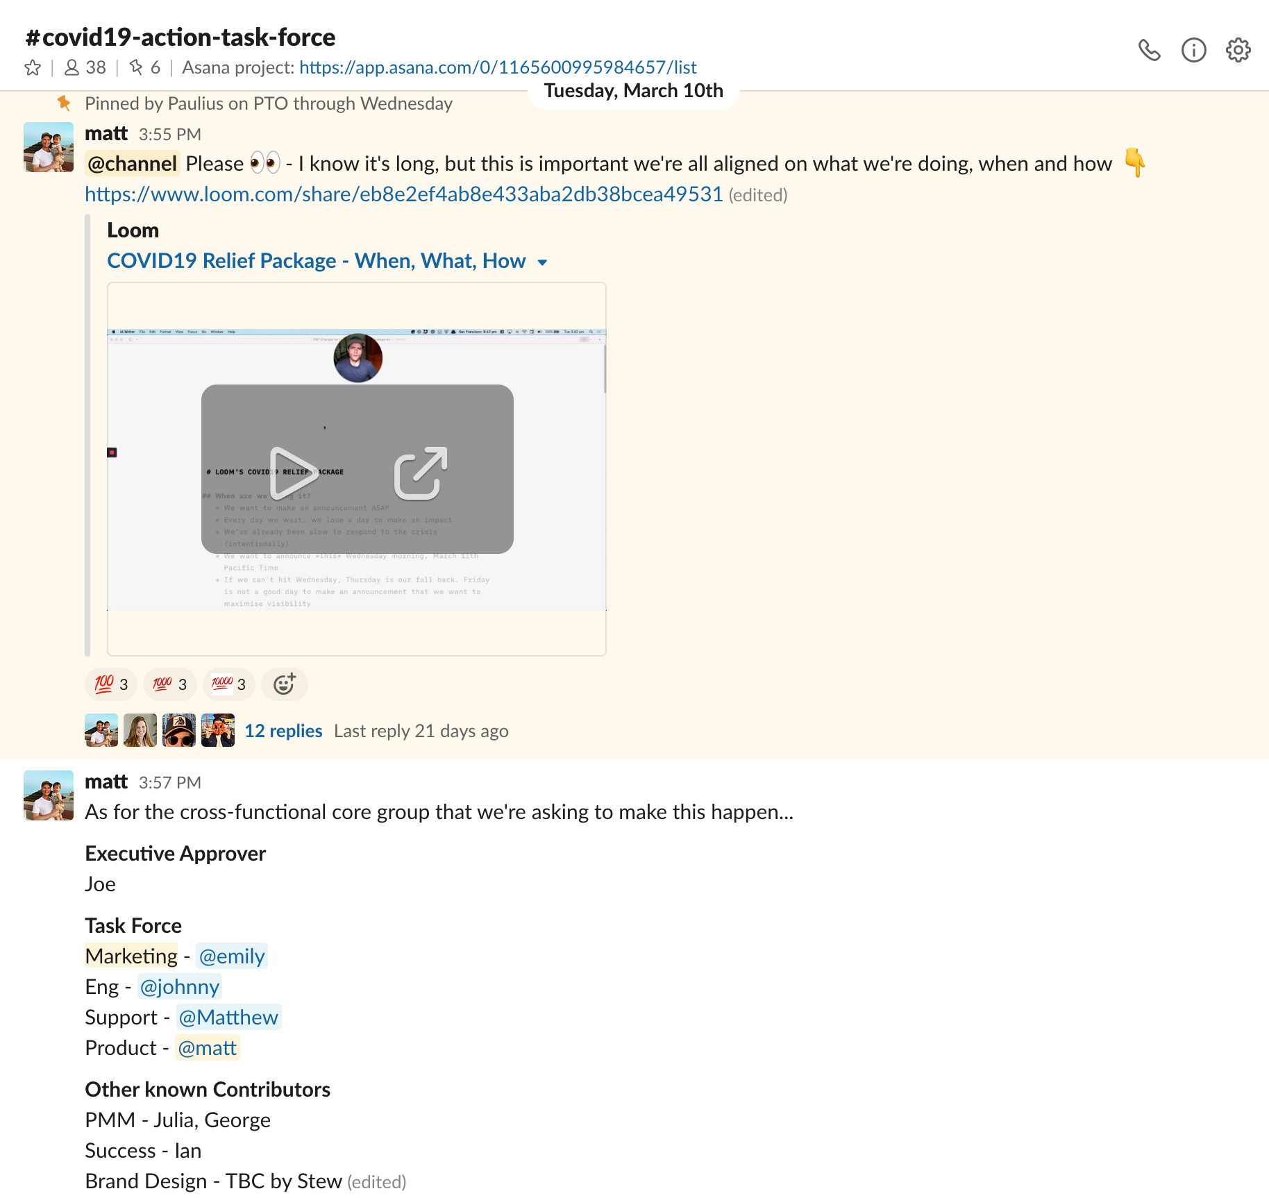This screenshot has height=1198, width=1269.
Task: Start a call with the phone icon
Action: (x=1149, y=50)
